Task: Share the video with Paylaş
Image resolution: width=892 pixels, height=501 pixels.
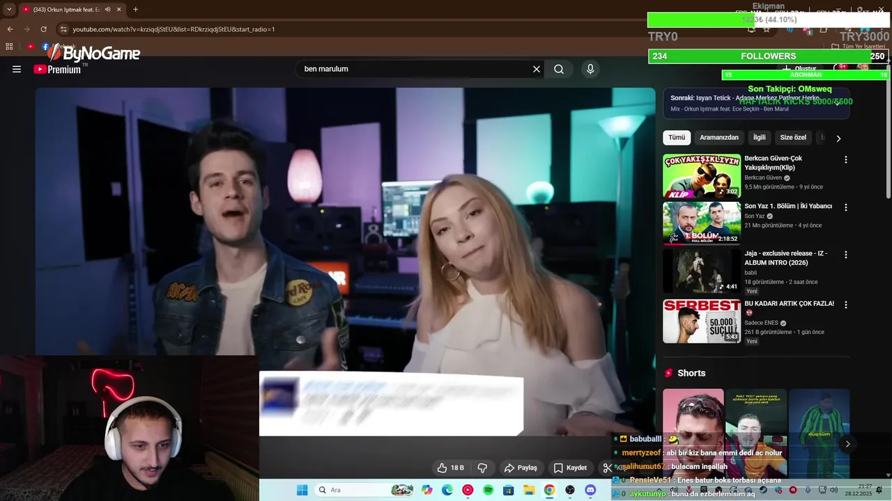Action: [x=521, y=468]
